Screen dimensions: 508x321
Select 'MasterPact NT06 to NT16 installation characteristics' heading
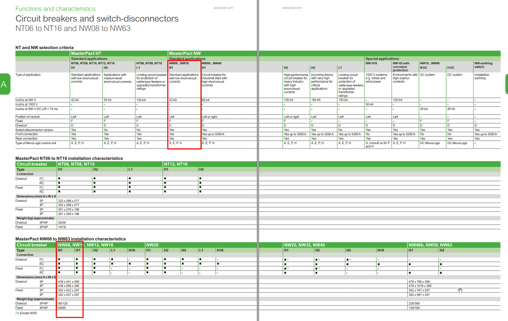[x=69, y=158]
